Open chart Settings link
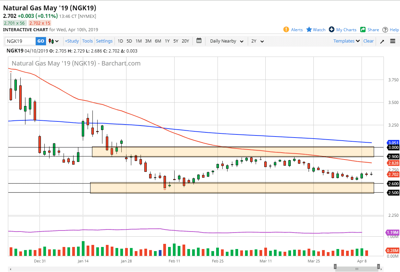The image size is (400, 272). click(104, 41)
